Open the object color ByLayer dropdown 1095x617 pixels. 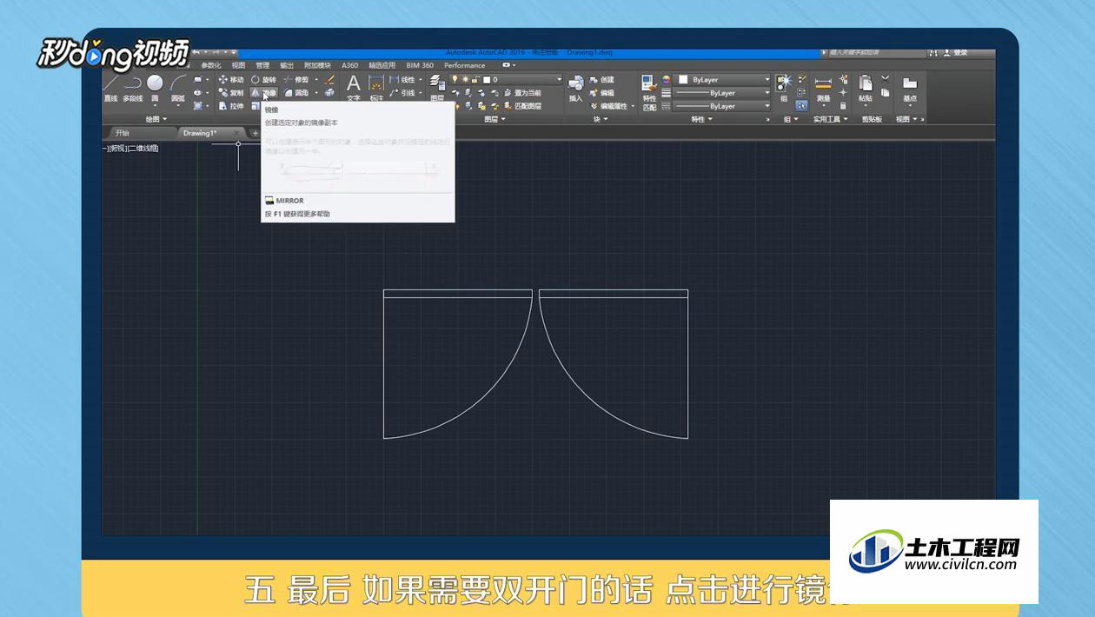[766, 79]
